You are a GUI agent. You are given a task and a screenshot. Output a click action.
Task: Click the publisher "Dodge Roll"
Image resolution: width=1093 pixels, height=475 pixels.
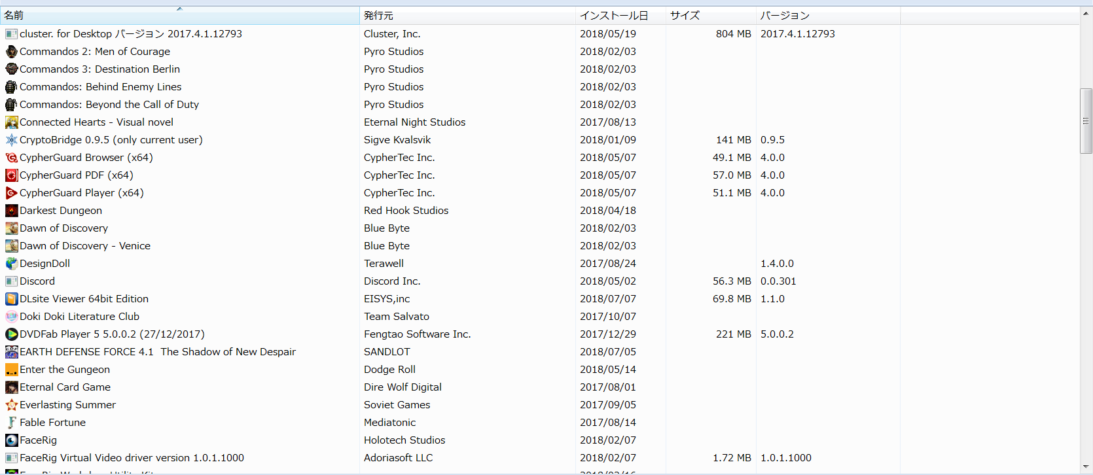(389, 370)
